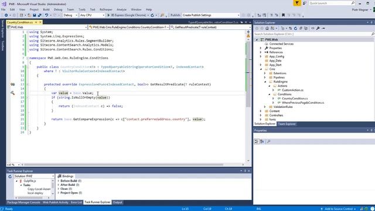Expand the ValidationRules folder
This screenshot has height=211, width=375.
265,107
